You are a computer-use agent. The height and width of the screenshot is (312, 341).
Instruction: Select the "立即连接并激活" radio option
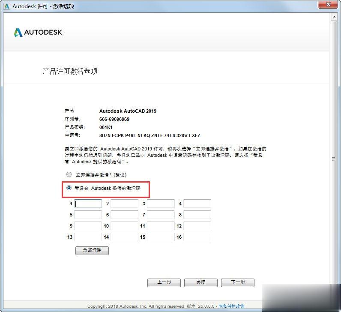pos(69,174)
